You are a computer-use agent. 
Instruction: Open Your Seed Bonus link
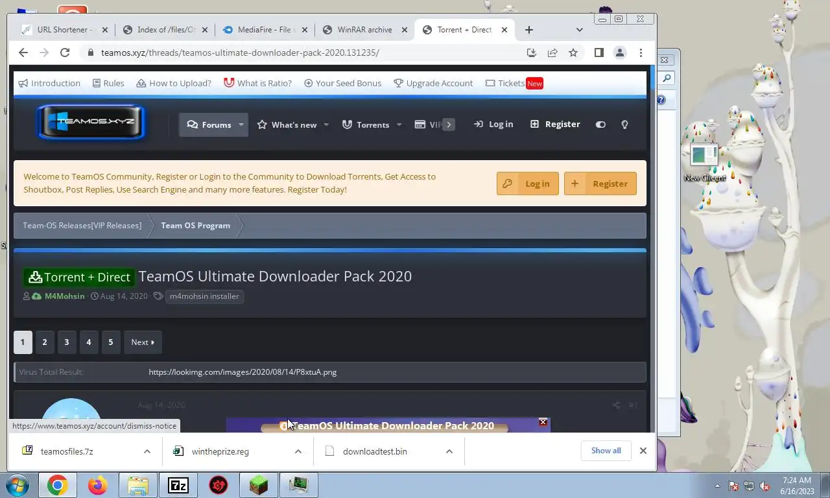point(342,83)
